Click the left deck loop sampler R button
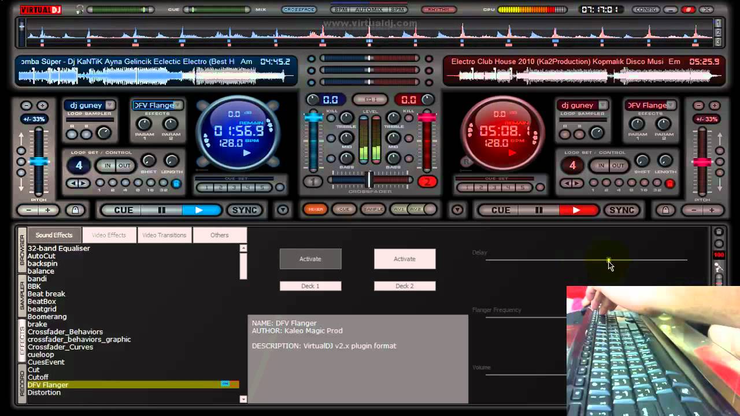740x416 pixels. (72, 134)
